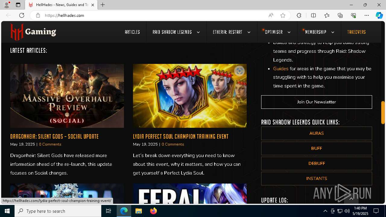Open the Guides link in sidebar
The image size is (386, 217).
click(x=281, y=69)
